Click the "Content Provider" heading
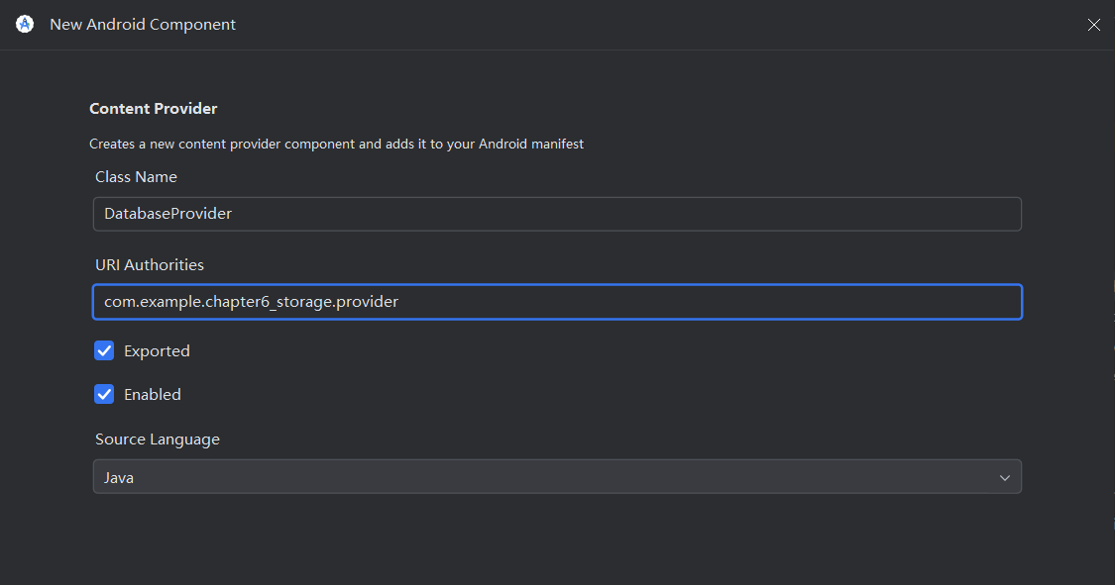The height and width of the screenshot is (585, 1115). point(154,109)
